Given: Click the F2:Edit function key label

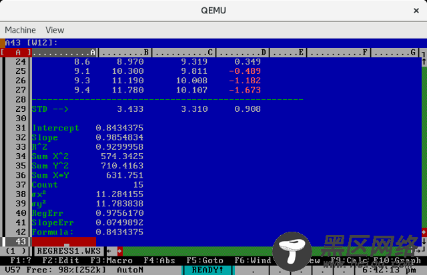Looking at the screenshot, I should click(x=61, y=260).
